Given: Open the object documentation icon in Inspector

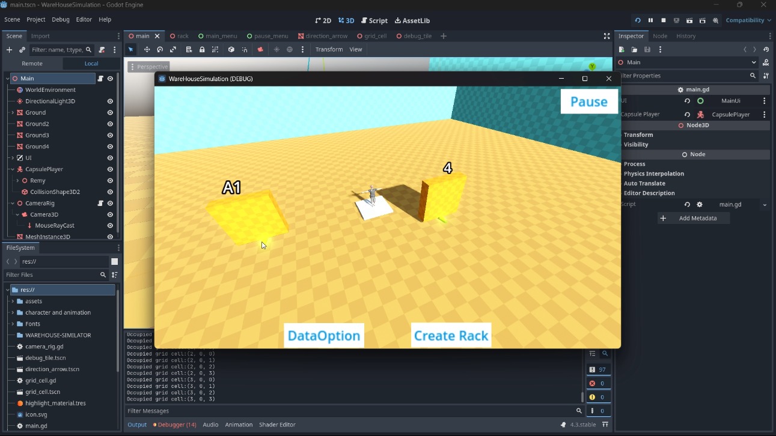Looking at the screenshot, I should pos(766,62).
